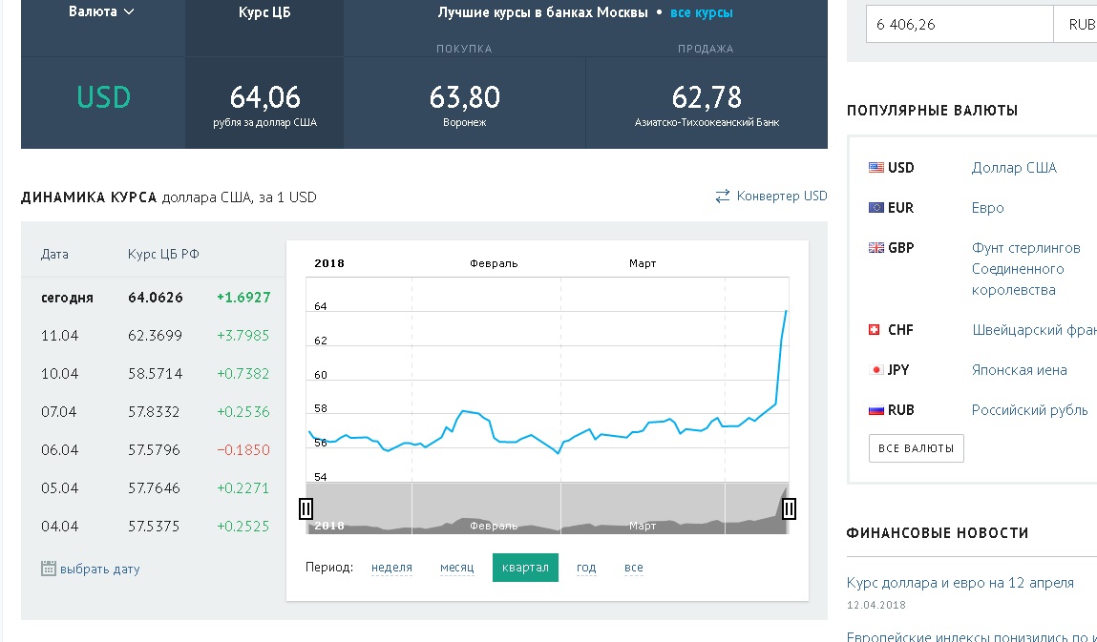Viewport: 1097px width, 642px height.
Task: Open the 'Валюта' dropdown
Action: point(101,11)
